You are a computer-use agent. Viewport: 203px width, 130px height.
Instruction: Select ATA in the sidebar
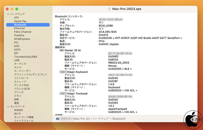(16, 18)
